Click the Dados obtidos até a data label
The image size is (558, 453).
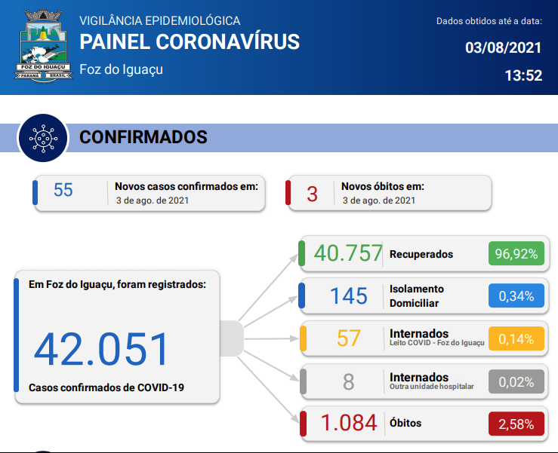coord(489,21)
